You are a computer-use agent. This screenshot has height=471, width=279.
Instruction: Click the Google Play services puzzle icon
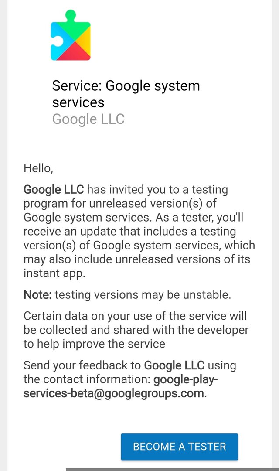coord(71,36)
